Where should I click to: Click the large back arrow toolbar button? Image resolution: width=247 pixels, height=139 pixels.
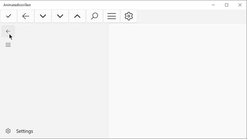(26, 16)
